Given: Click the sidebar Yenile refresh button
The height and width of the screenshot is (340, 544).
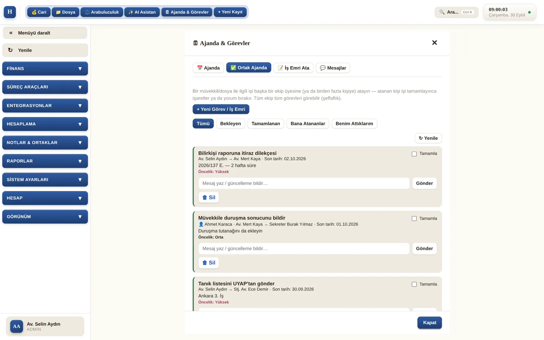Looking at the screenshot, I should click(x=45, y=50).
